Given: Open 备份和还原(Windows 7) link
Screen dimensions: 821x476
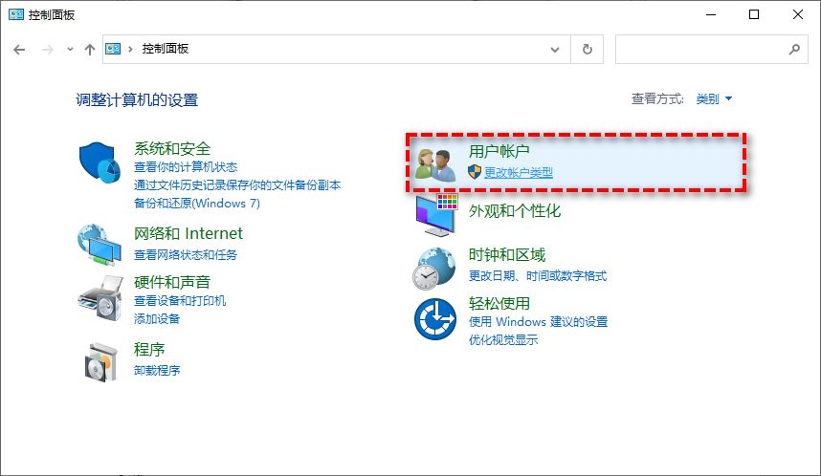Looking at the screenshot, I should (197, 204).
